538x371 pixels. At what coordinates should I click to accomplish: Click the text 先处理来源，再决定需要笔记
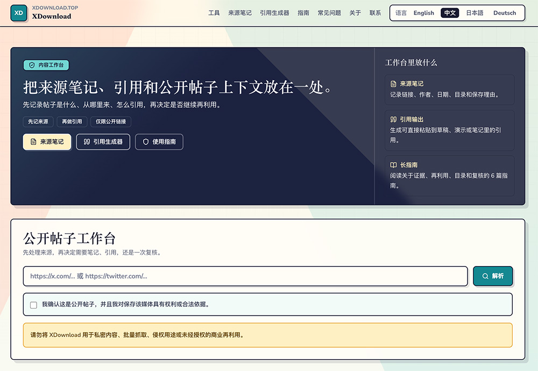click(92, 253)
